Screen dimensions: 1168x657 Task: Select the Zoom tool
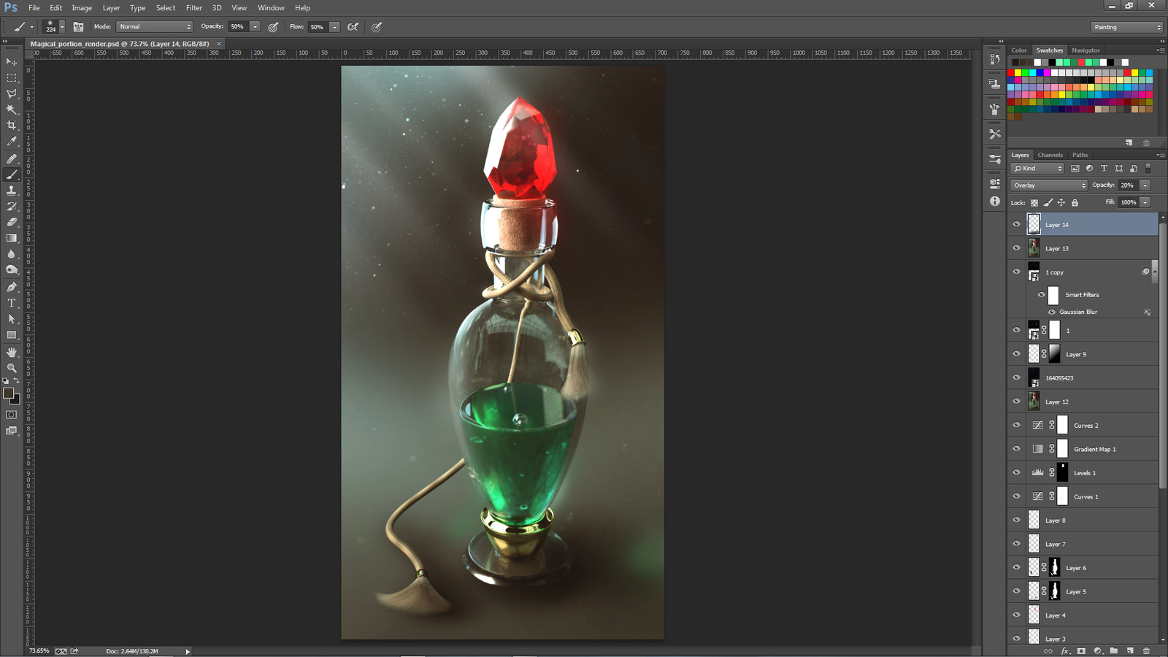pos(12,368)
